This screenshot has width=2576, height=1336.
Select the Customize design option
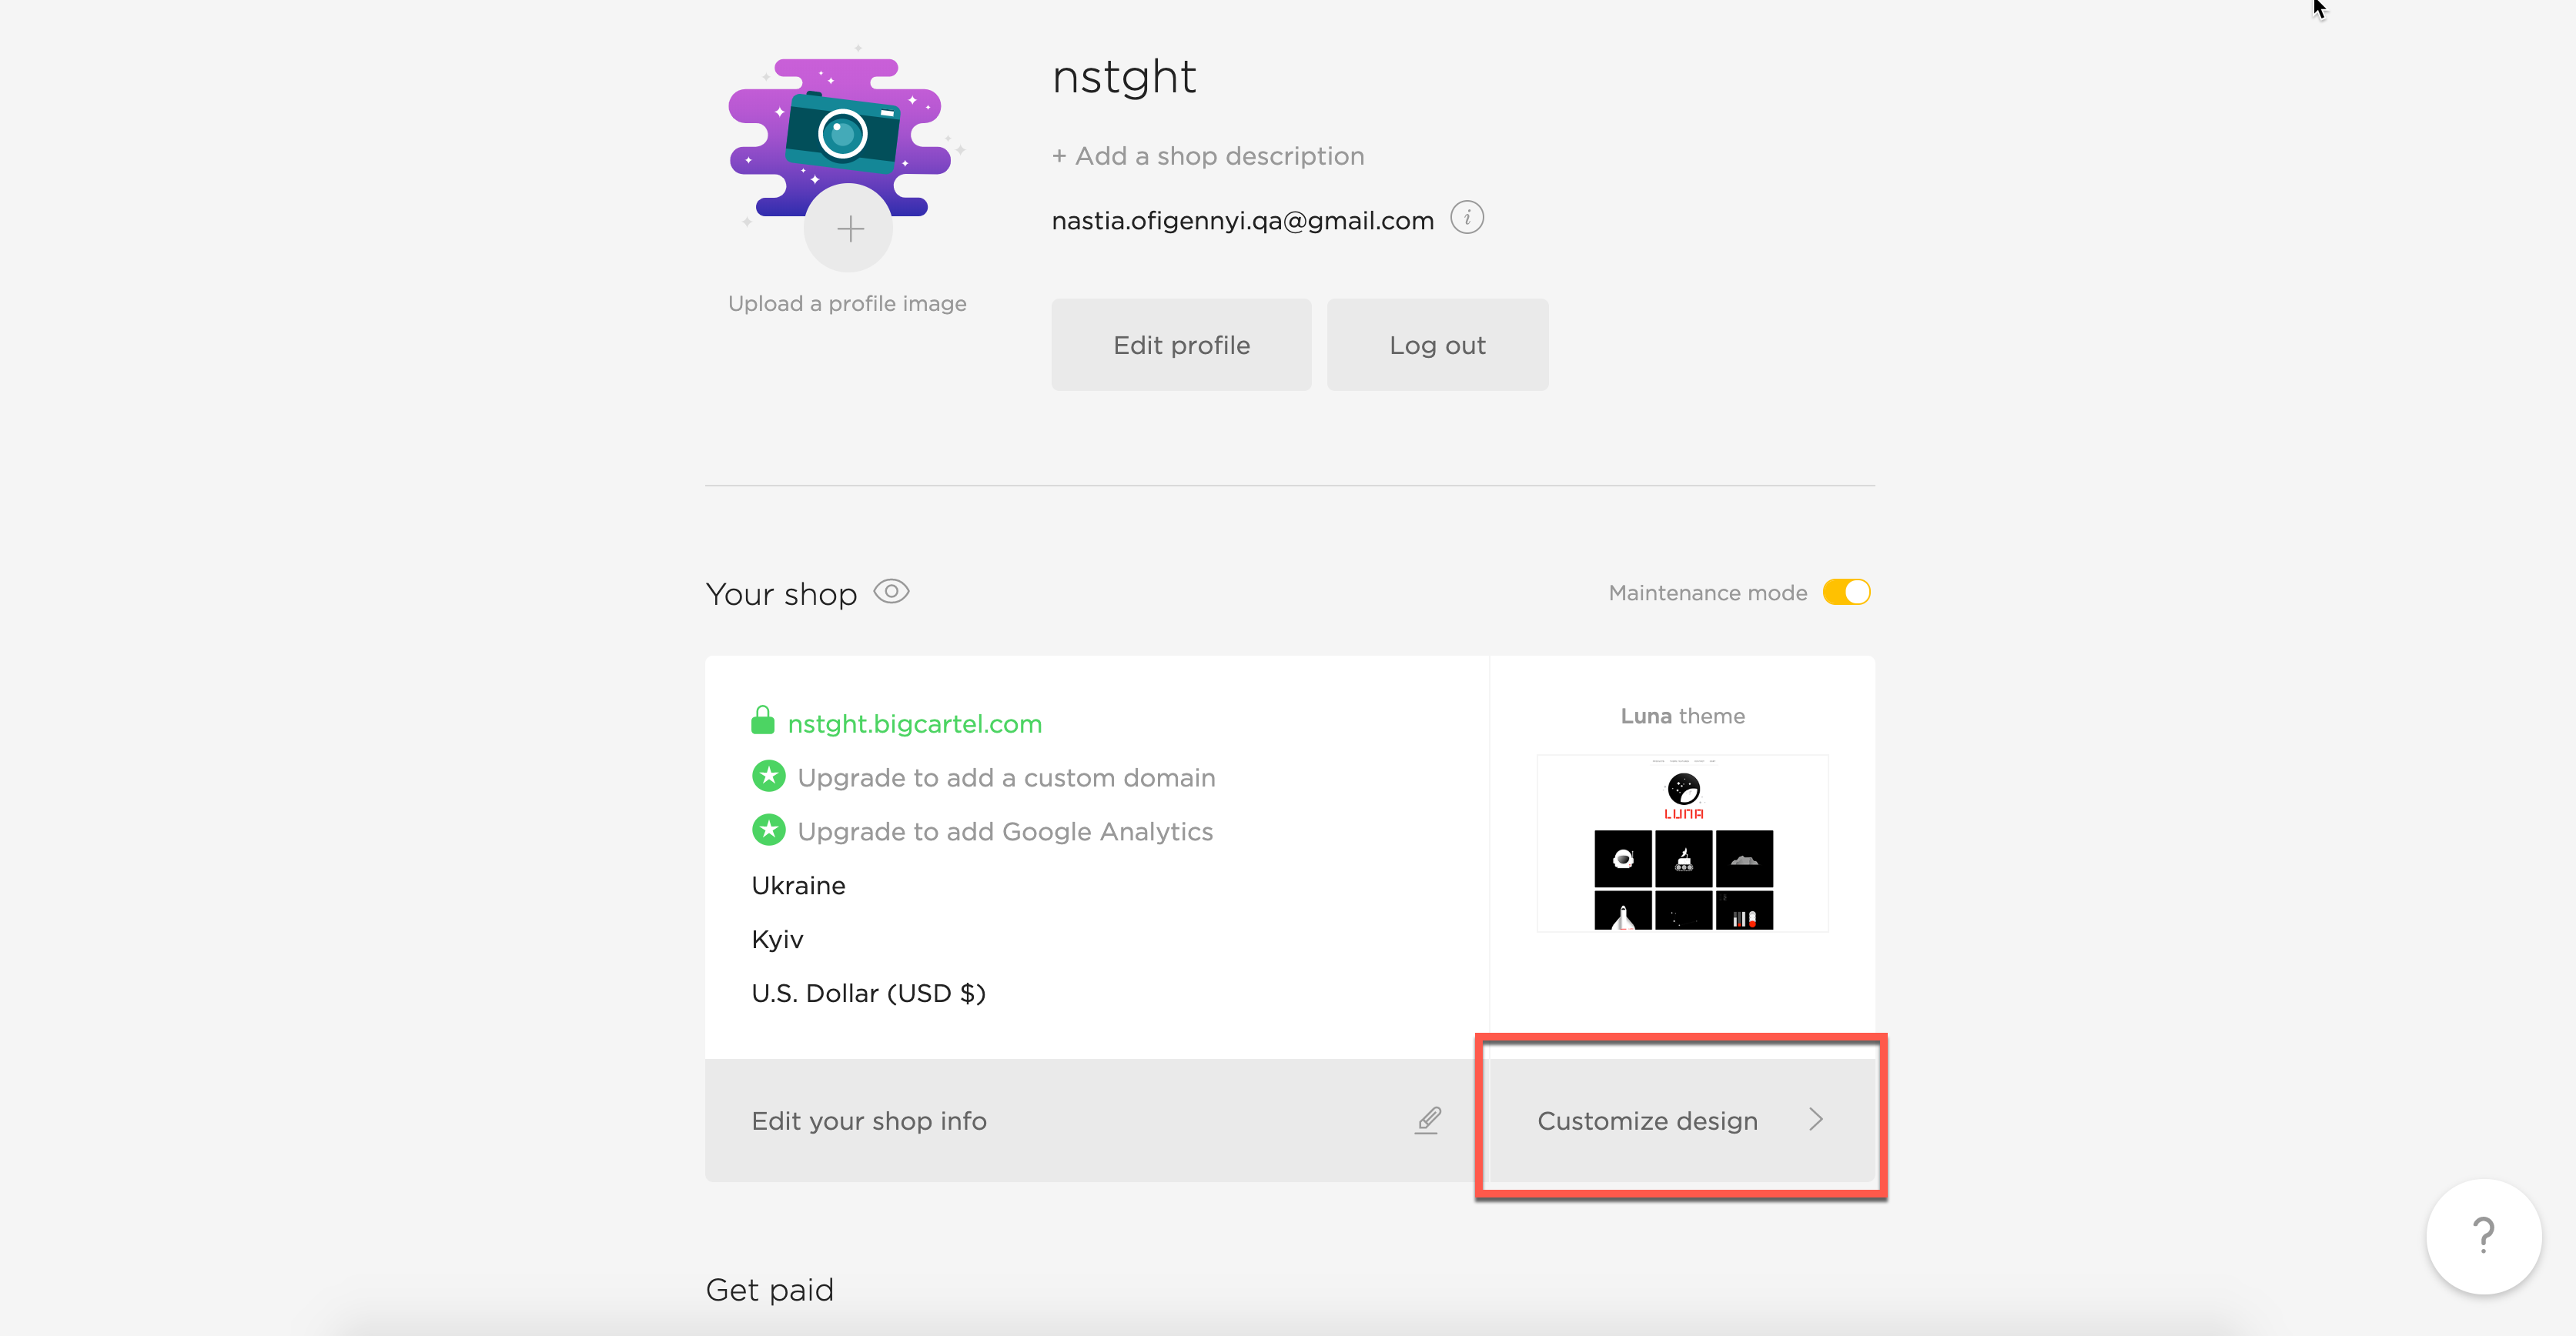(1682, 1121)
